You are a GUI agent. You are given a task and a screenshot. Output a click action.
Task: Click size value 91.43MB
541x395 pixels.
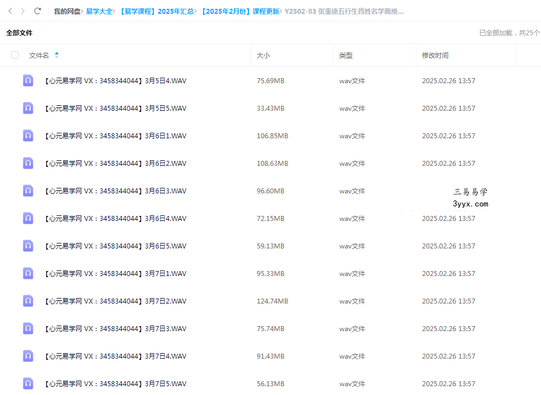click(270, 356)
